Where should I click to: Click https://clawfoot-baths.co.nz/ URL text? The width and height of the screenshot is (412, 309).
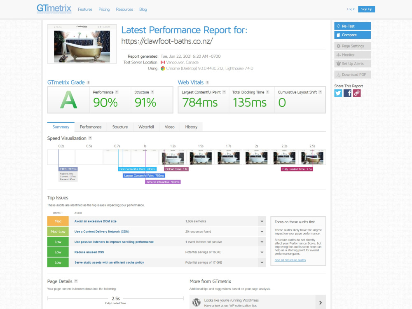tap(167, 41)
